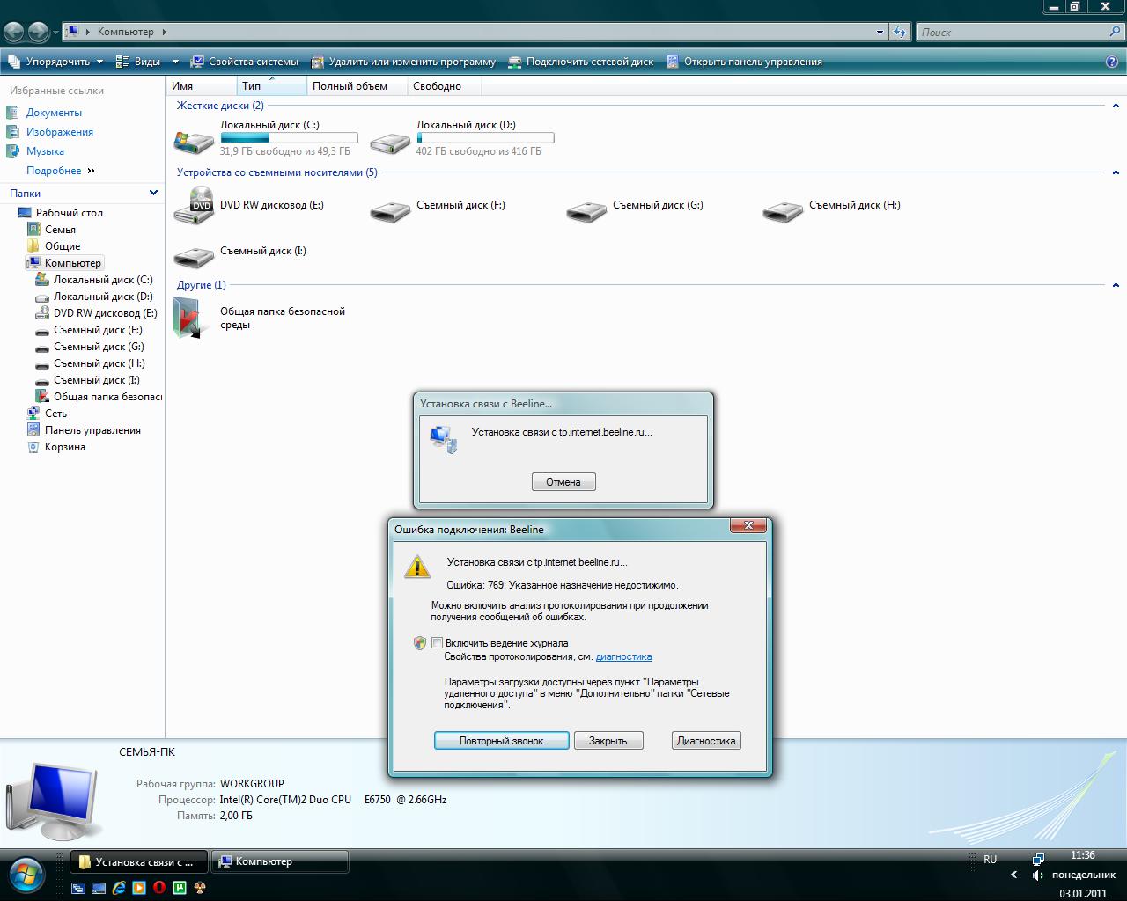
Task: Click the taskbar clock showing 11:36
Action: click(x=1083, y=855)
